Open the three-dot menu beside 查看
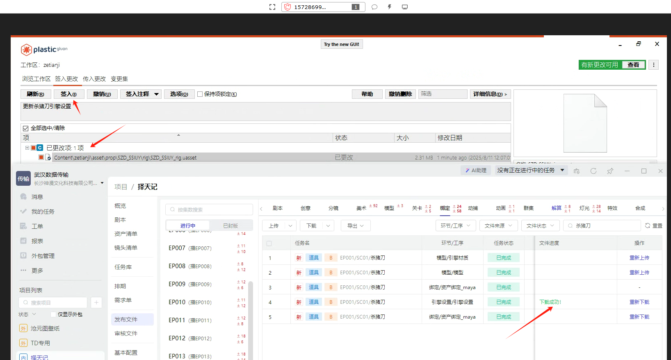The width and height of the screenshot is (671, 360). 654,65
